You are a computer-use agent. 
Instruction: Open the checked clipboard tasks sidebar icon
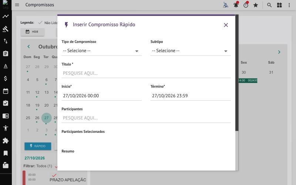pyautogui.click(x=6, y=103)
